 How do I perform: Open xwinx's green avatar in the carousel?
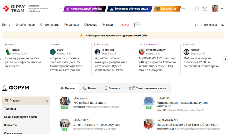53,52
